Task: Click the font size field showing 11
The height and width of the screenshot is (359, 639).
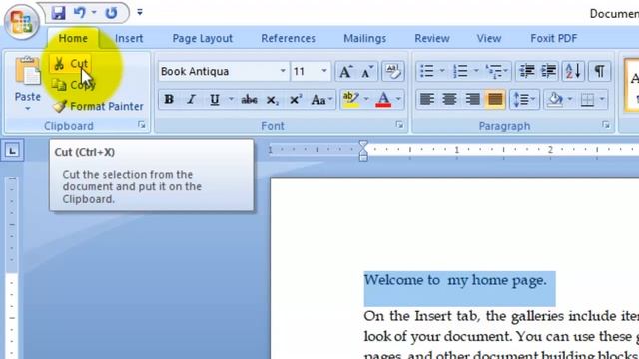Action: 305,71
